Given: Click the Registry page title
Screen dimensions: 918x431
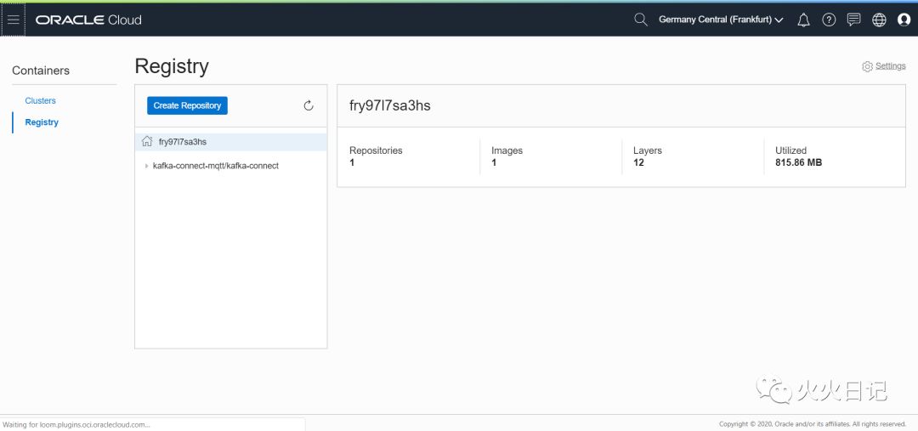Looking at the screenshot, I should [172, 66].
